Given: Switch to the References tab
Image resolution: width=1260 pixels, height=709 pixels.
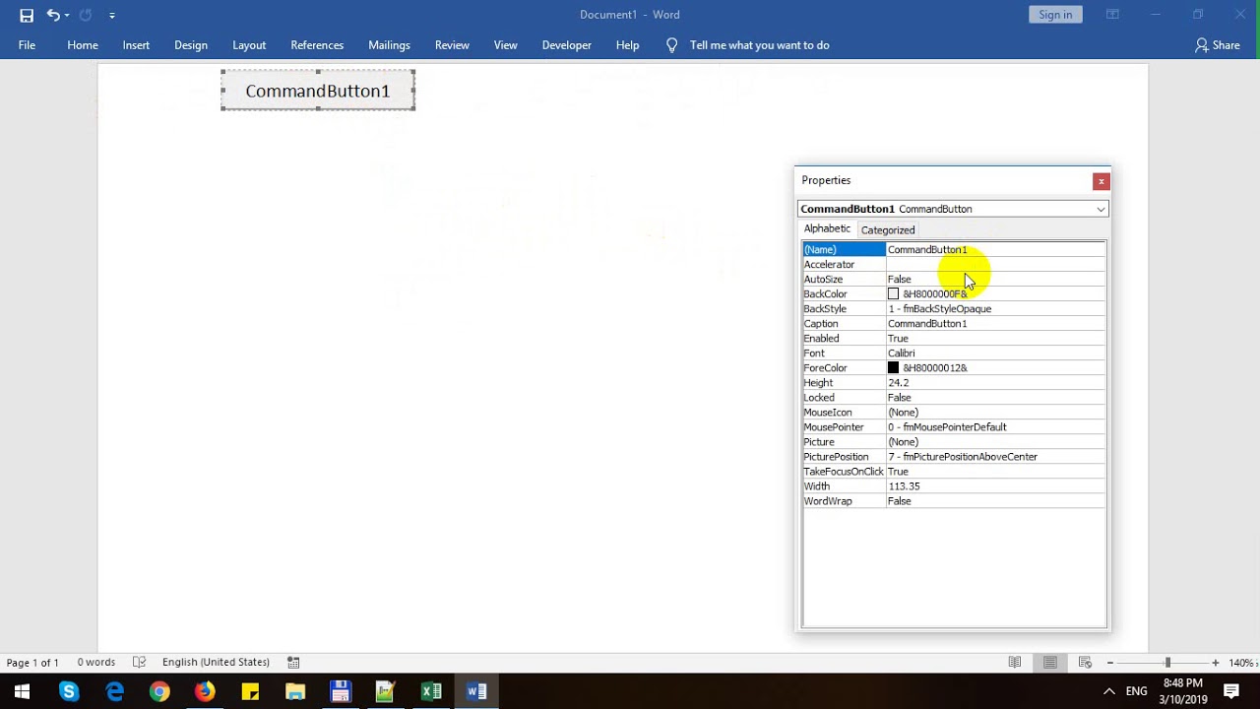Looking at the screenshot, I should (317, 45).
